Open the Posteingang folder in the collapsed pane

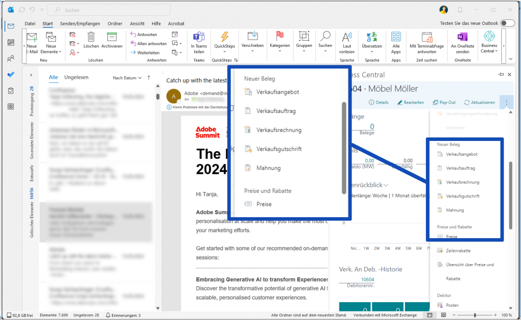click(32, 101)
